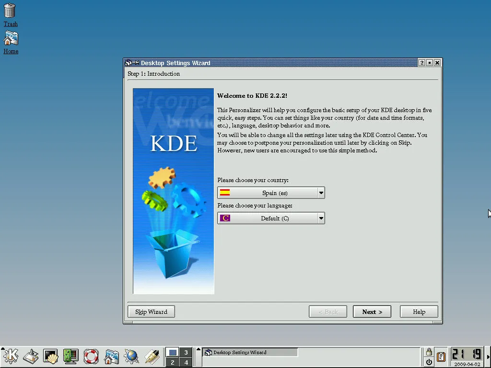Click the Next button
Image resolution: width=491 pixels, height=368 pixels.
click(x=372, y=312)
